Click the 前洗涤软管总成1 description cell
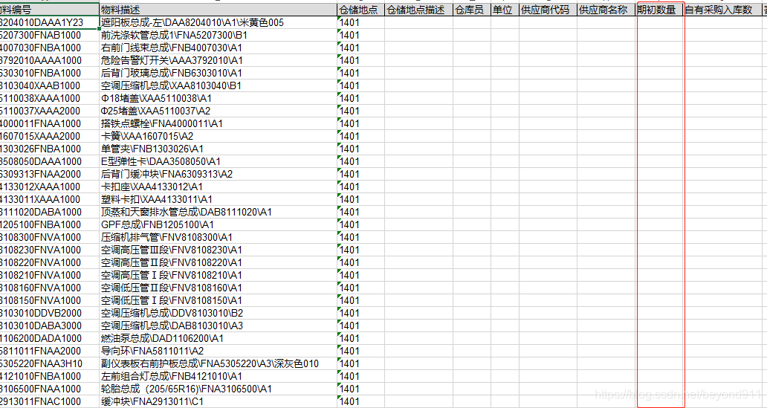The width and height of the screenshot is (767, 408). click(219, 35)
